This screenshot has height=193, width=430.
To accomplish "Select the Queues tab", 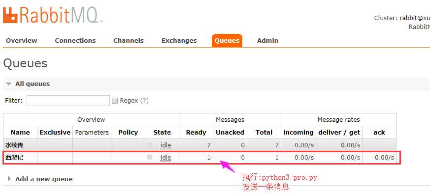I will click(x=227, y=40).
